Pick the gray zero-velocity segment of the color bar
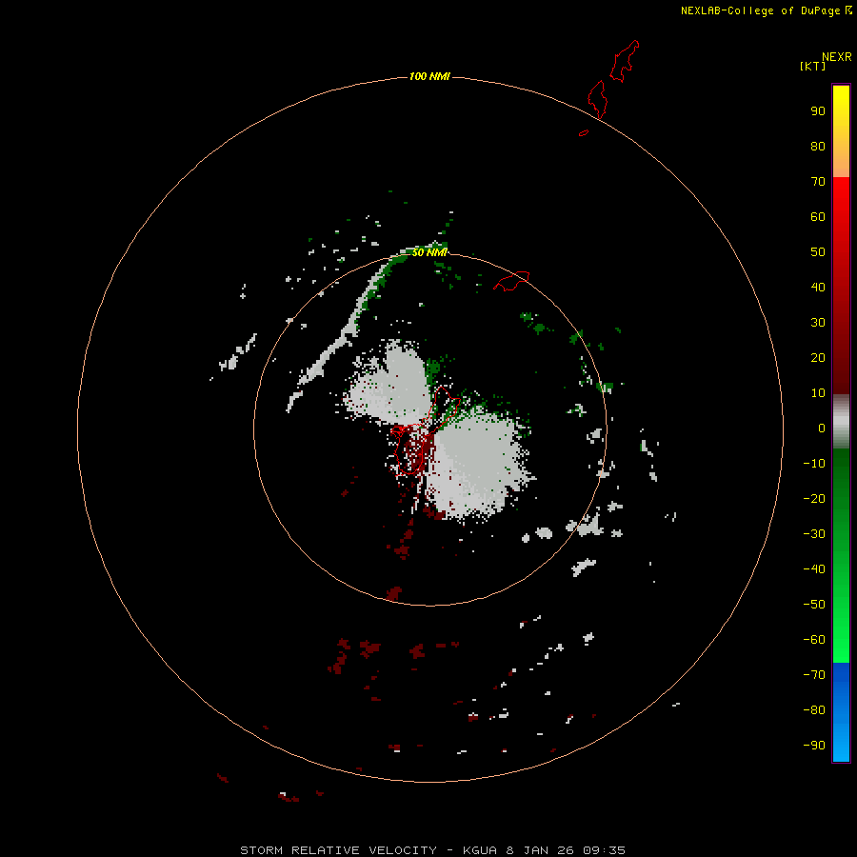Screen dimensions: 857x857 click(841, 421)
